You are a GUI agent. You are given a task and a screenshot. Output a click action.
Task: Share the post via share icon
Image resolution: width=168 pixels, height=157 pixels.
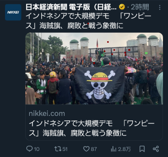[x=156, y=149]
